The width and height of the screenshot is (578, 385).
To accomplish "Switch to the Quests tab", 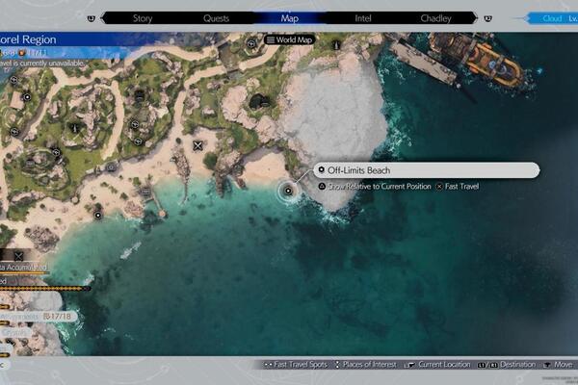I will tap(216, 18).
